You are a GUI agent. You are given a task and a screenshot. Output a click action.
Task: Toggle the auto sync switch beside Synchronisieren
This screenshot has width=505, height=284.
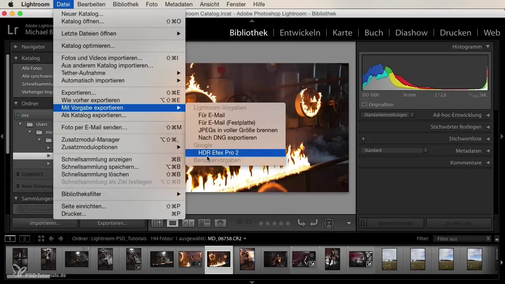363,223
